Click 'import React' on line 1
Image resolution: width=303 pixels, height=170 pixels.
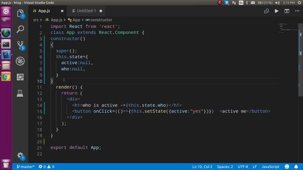[66, 26]
